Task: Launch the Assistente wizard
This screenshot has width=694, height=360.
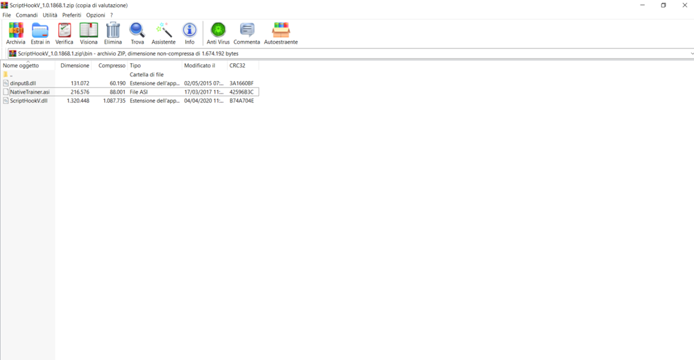Action: [x=164, y=33]
